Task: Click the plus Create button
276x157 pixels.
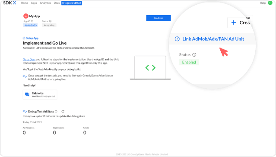Action: pyautogui.click(x=240, y=22)
